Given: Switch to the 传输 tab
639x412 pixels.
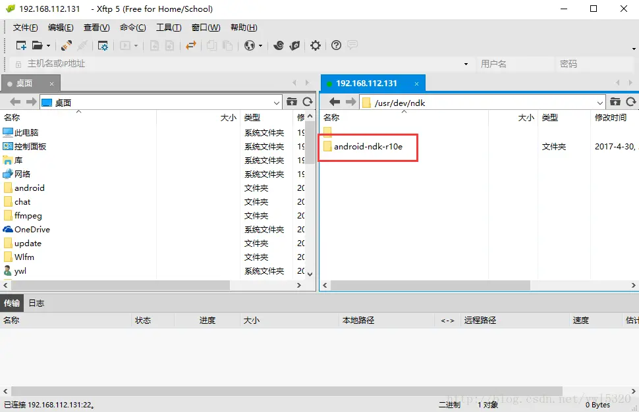Looking at the screenshot, I should (12, 303).
